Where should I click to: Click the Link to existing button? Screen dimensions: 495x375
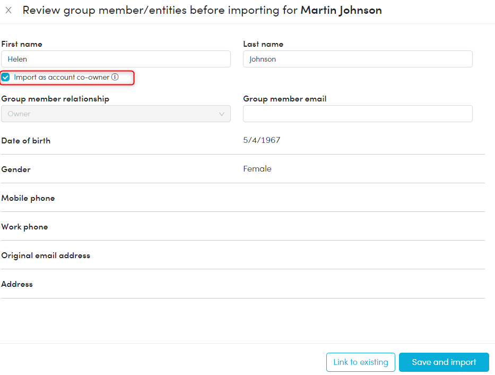[x=360, y=362]
